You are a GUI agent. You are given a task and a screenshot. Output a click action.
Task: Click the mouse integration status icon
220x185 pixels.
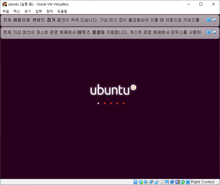tap(182, 182)
